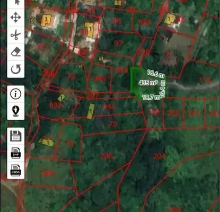This screenshot has width=220, height=212.
Task: Select parcel labeled 205
Action: point(107,156)
